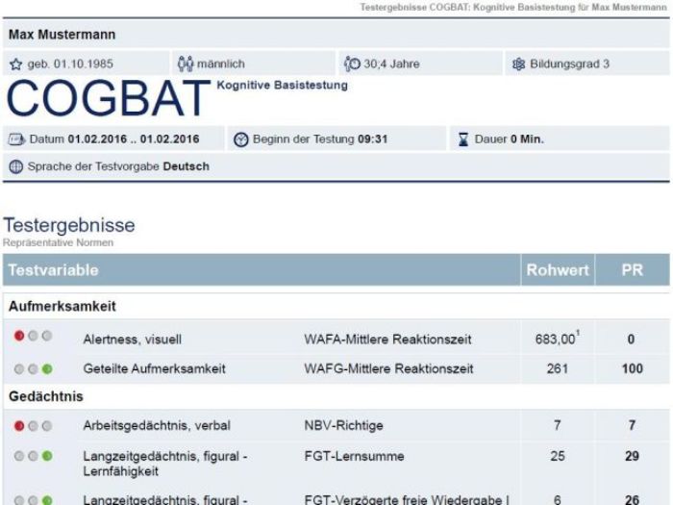
Task: Click the Kognitive Basistestung subtitle
Action: [x=282, y=85]
